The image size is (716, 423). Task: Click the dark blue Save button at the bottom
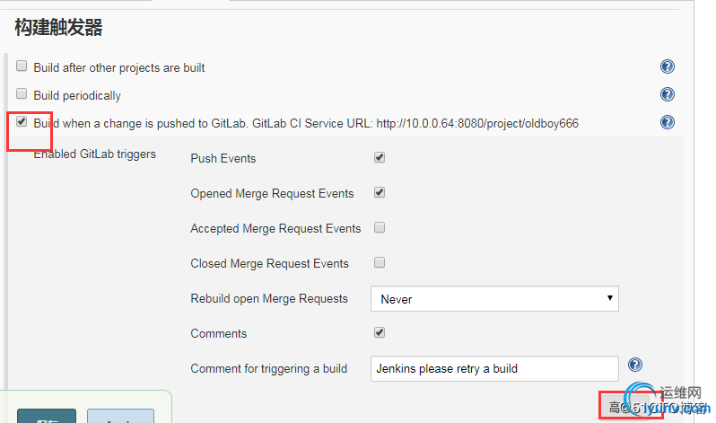[x=47, y=416]
